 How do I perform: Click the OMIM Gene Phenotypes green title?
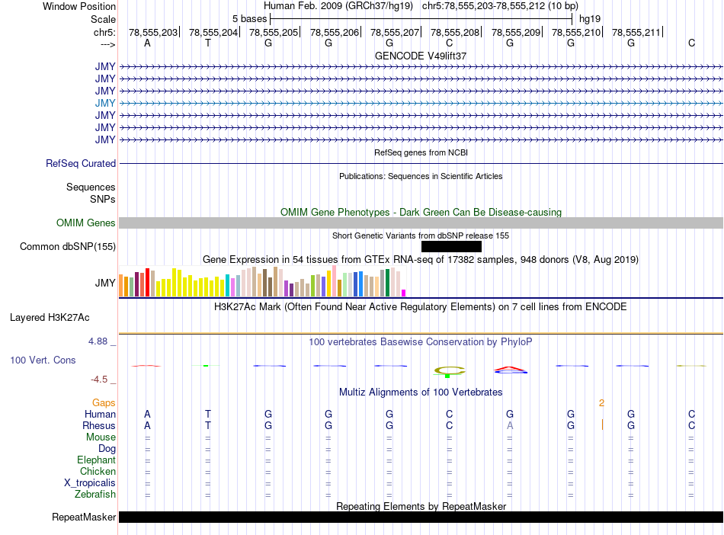pyautogui.click(x=421, y=213)
